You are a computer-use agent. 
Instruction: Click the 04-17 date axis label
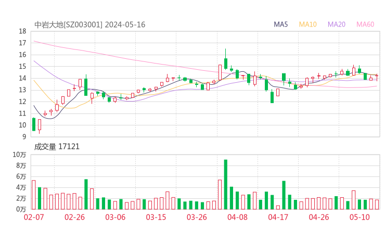click(278, 217)
